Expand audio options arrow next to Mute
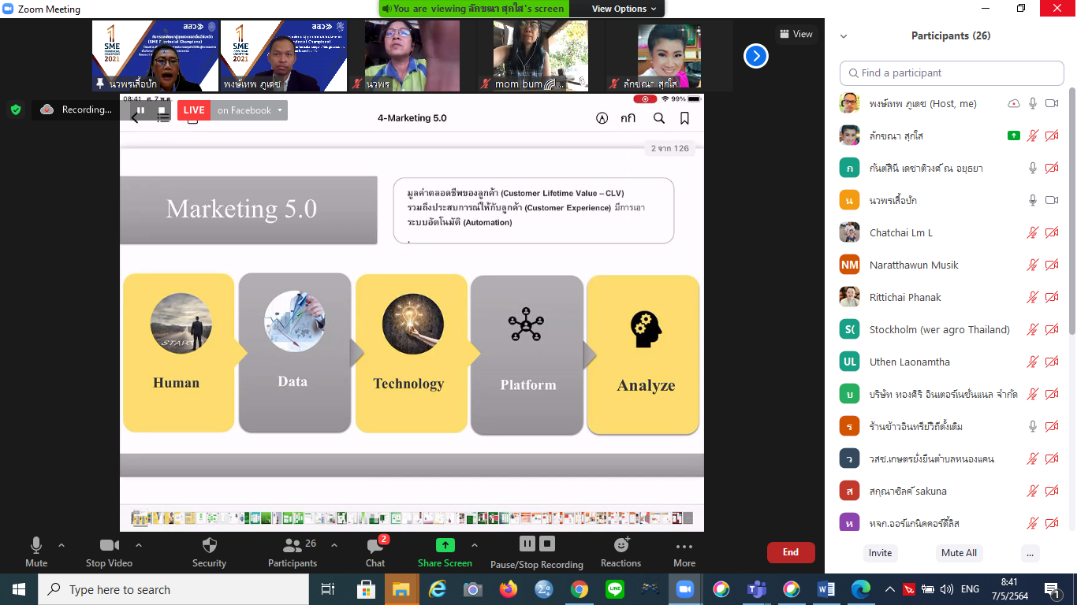The height and width of the screenshot is (605, 1077). pos(61,545)
